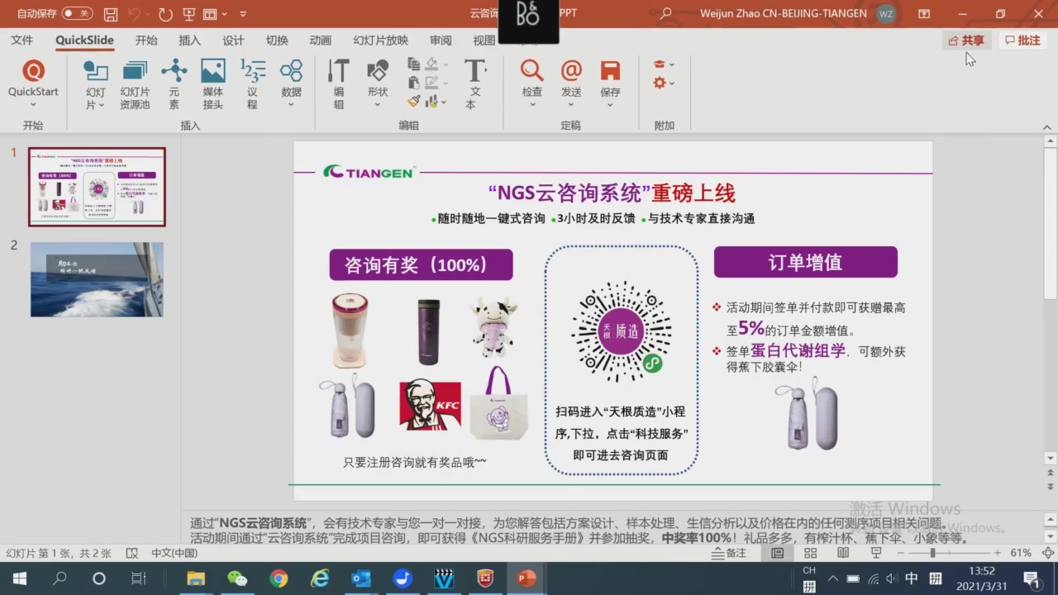Open WeChat from the taskbar

point(237,578)
